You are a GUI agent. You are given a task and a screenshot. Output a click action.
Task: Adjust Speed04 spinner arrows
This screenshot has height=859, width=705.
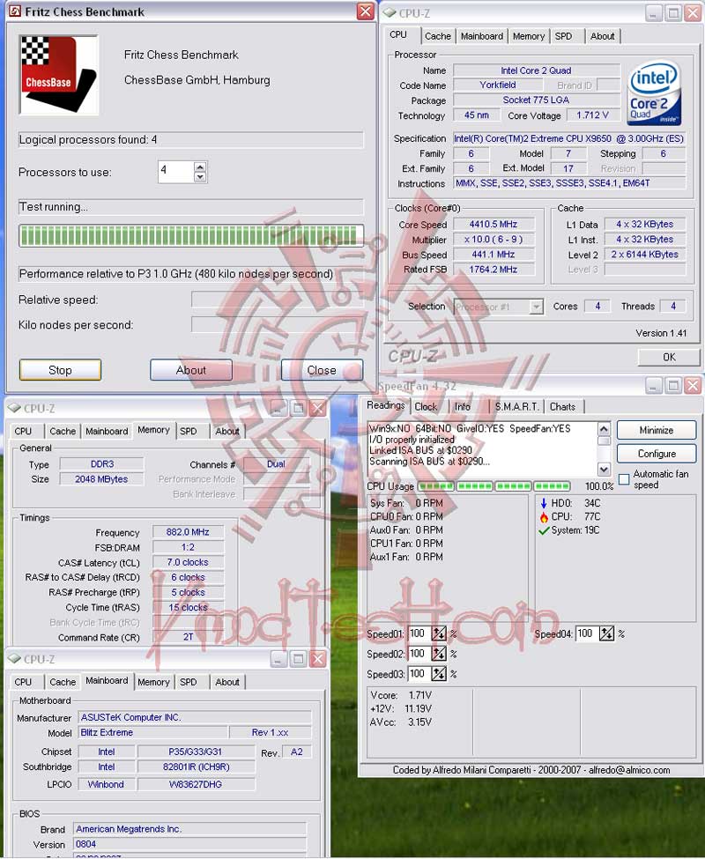click(605, 633)
